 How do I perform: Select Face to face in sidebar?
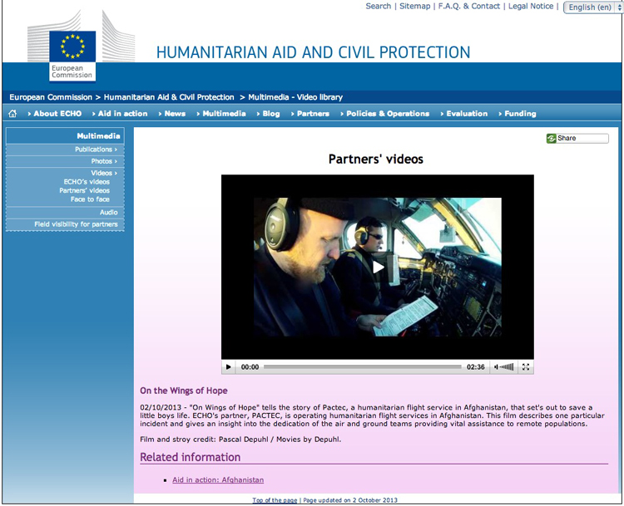coord(90,199)
